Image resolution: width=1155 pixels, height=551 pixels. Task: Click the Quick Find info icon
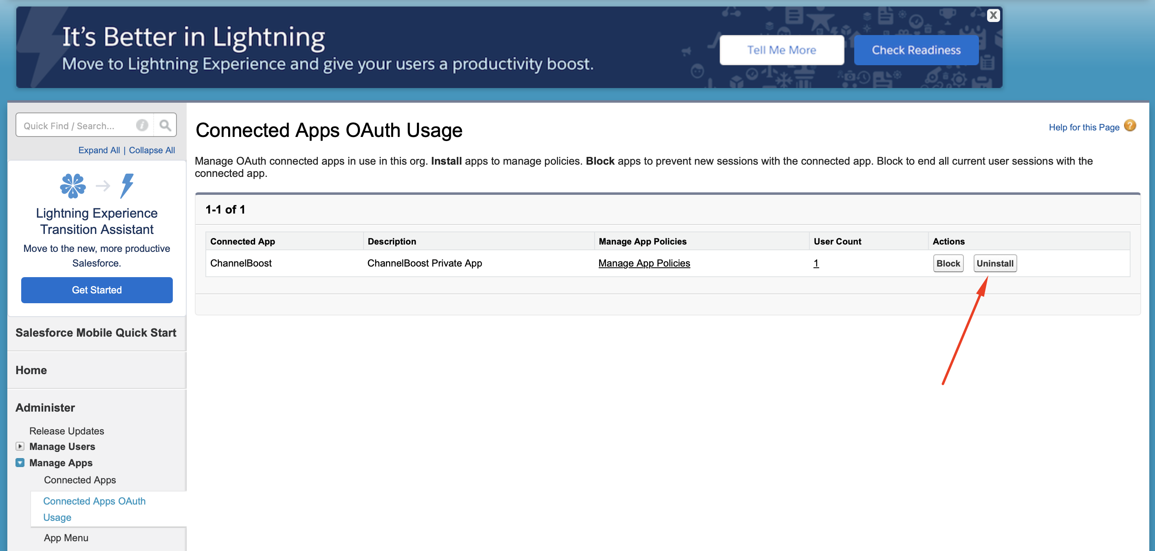click(x=142, y=125)
